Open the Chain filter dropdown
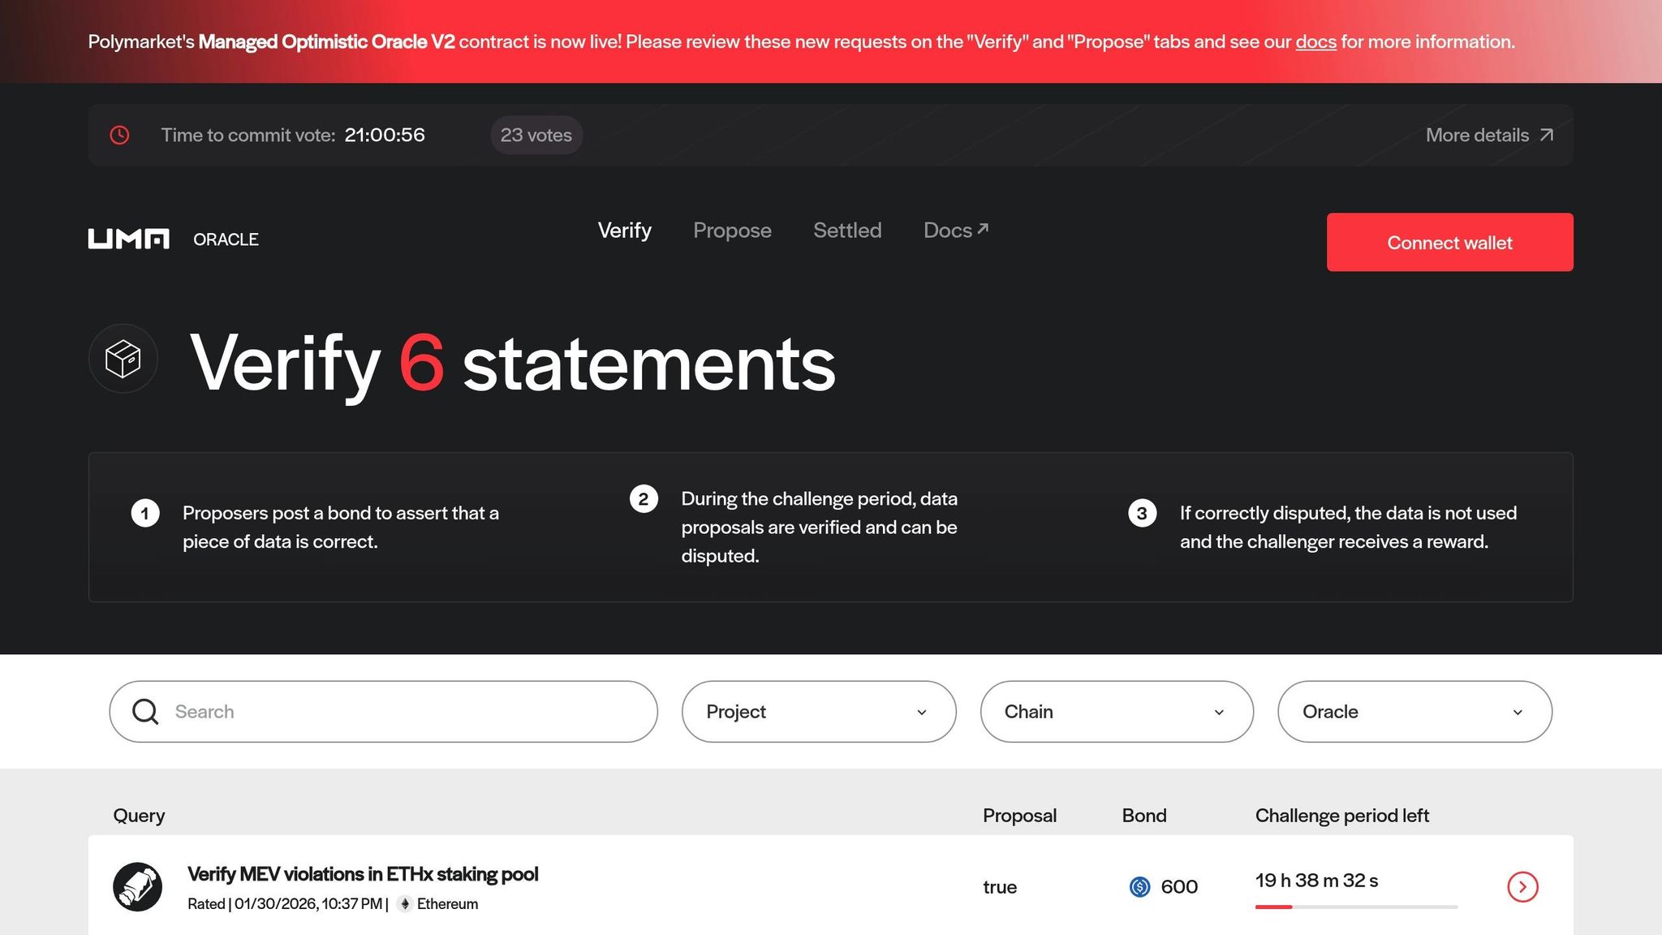 coord(1116,712)
